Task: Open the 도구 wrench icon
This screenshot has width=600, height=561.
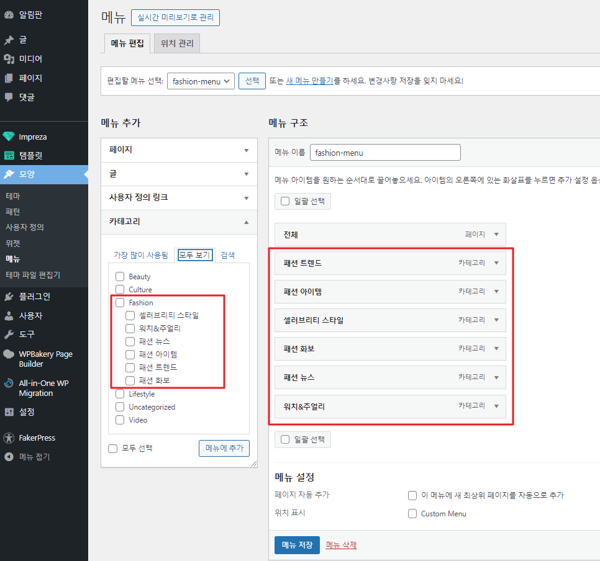Action: (9, 334)
